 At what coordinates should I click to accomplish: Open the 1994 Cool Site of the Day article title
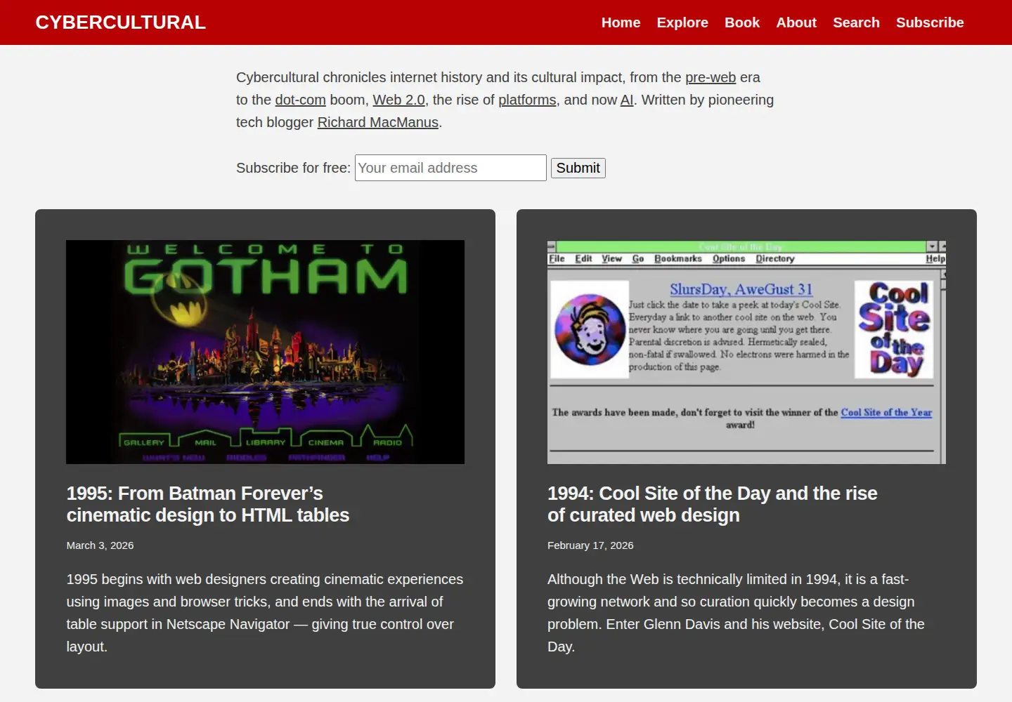pyautogui.click(x=713, y=504)
